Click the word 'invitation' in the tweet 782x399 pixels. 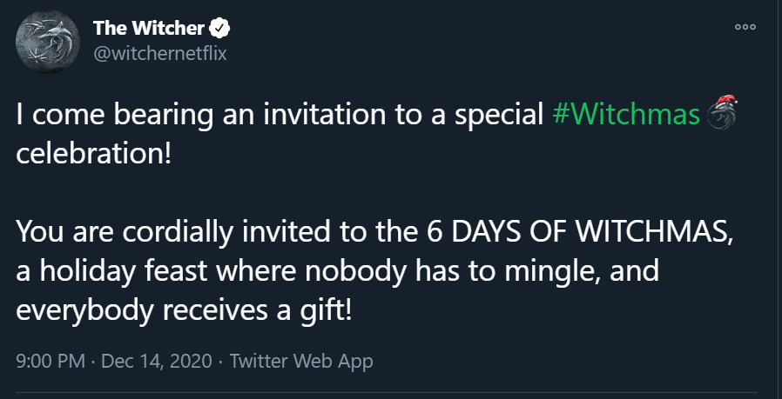tap(325, 115)
